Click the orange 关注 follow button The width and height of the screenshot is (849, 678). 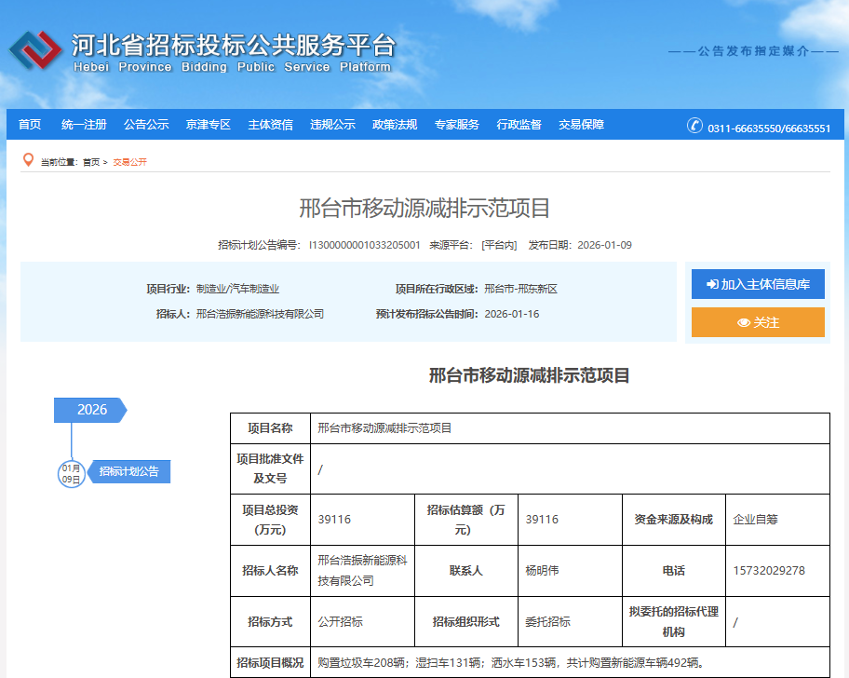point(758,321)
